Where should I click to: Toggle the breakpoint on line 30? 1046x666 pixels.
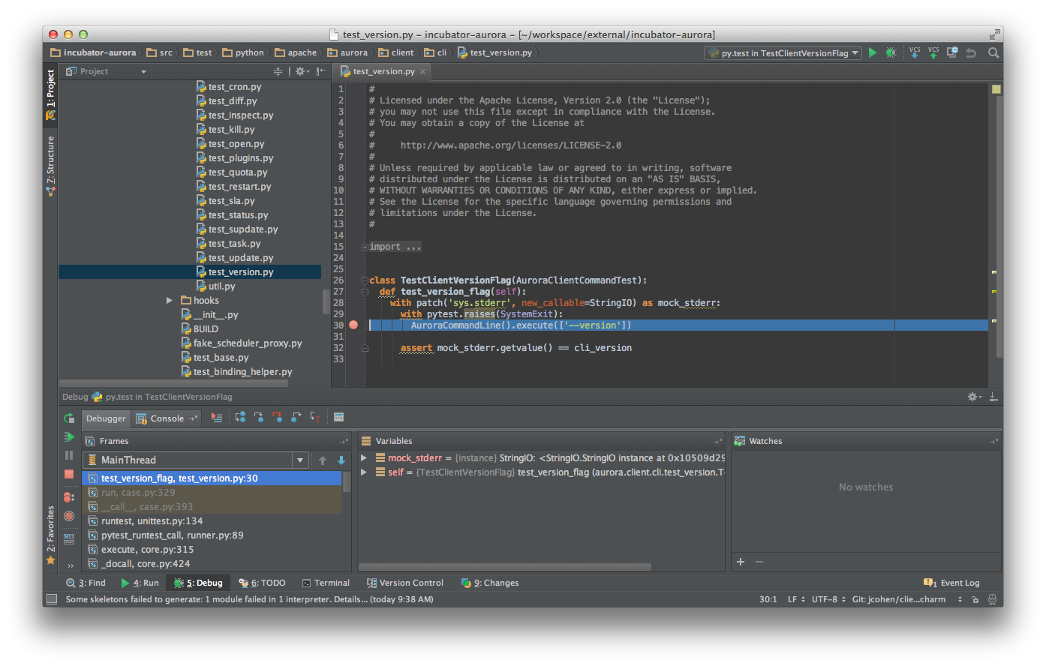(x=353, y=325)
